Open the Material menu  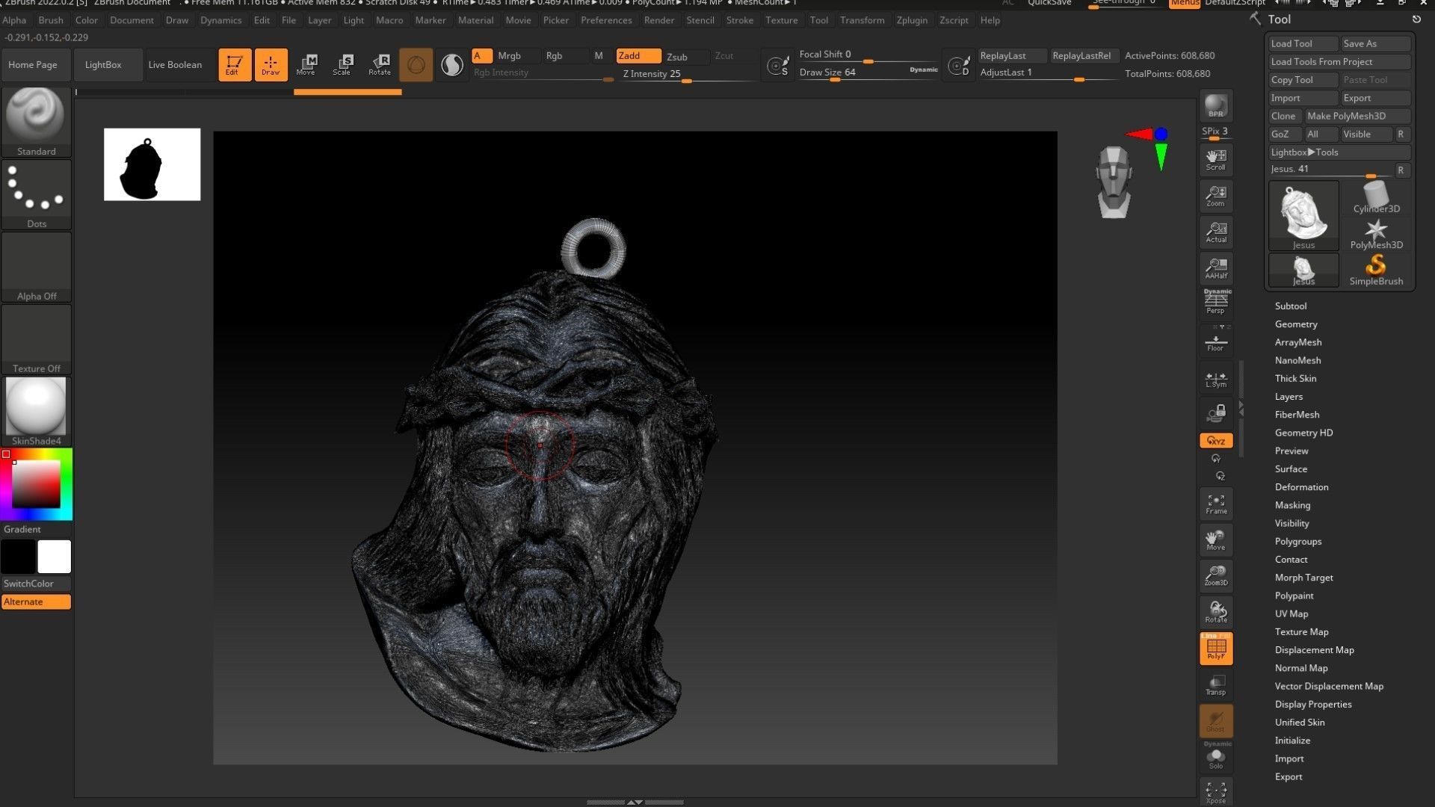[x=475, y=20]
